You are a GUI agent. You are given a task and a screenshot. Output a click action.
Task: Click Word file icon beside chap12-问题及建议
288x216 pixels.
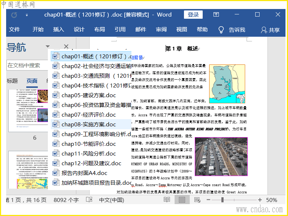click(56, 163)
